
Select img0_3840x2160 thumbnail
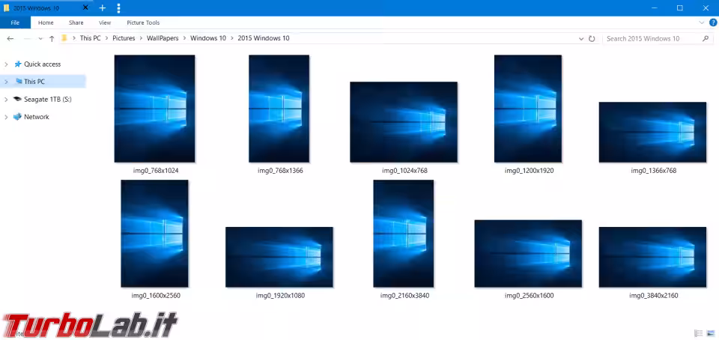tap(652, 257)
